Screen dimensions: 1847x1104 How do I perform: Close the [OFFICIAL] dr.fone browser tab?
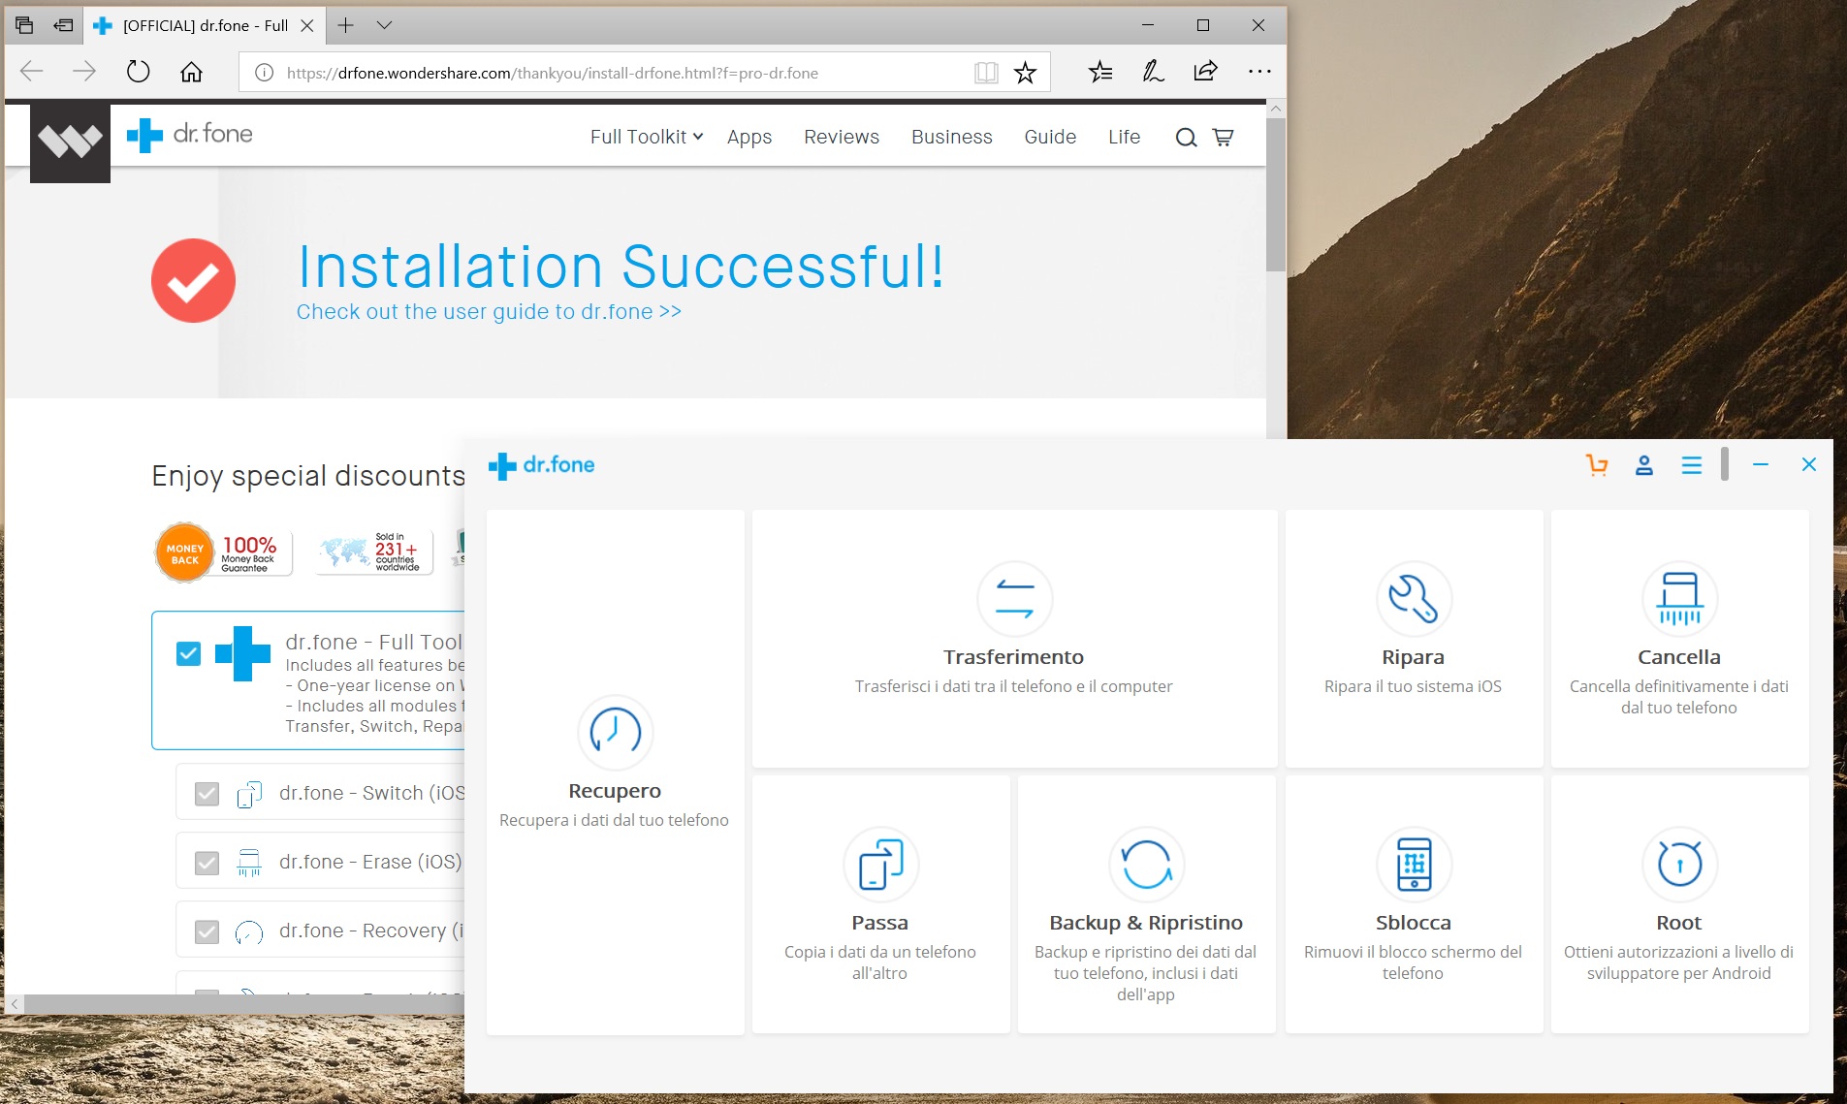(x=306, y=25)
